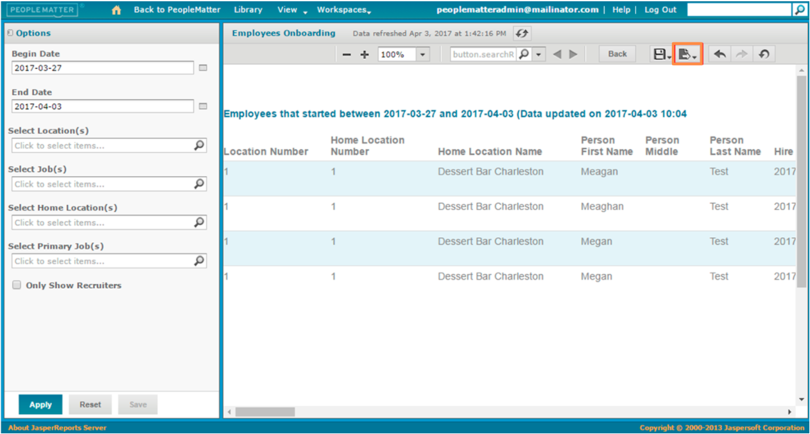
Task: Collapse the Options panel icon
Action: tap(10, 33)
